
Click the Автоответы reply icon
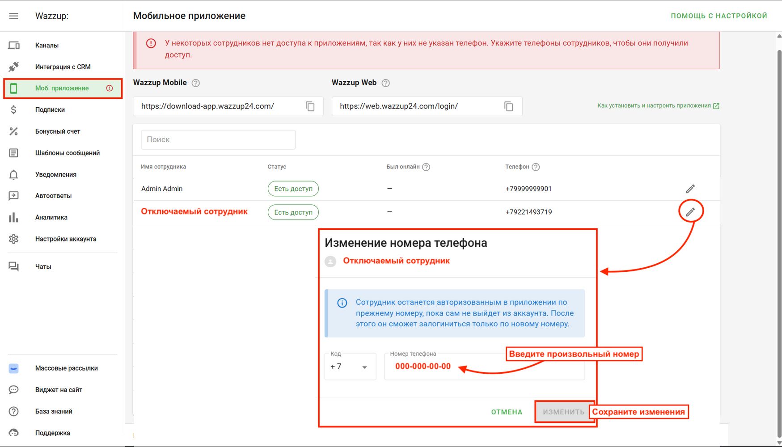(14, 196)
